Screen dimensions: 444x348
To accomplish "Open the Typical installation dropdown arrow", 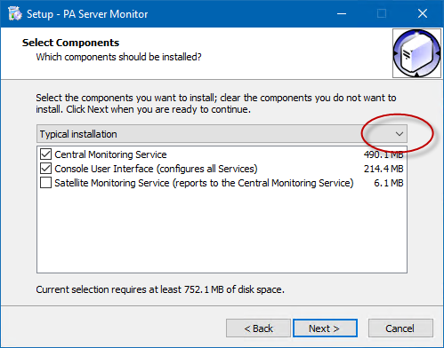I will click(x=400, y=134).
